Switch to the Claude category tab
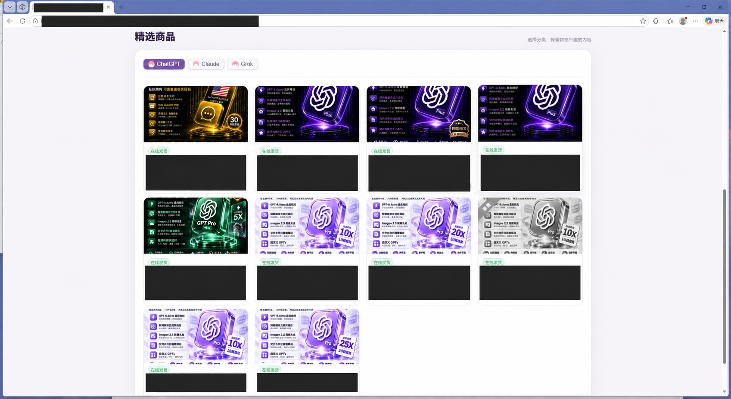This screenshot has width=731, height=399. point(206,64)
